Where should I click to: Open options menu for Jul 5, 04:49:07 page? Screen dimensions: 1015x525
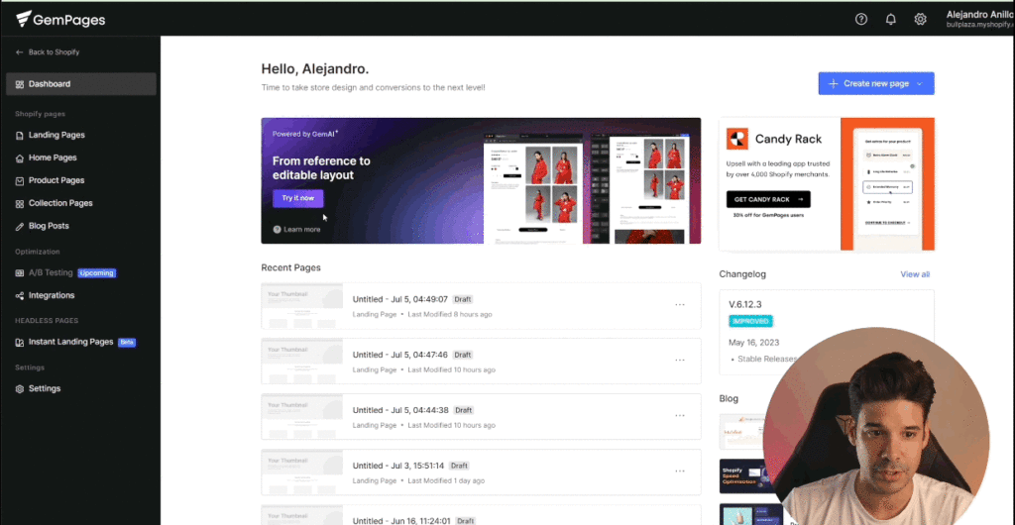click(x=680, y=304)
